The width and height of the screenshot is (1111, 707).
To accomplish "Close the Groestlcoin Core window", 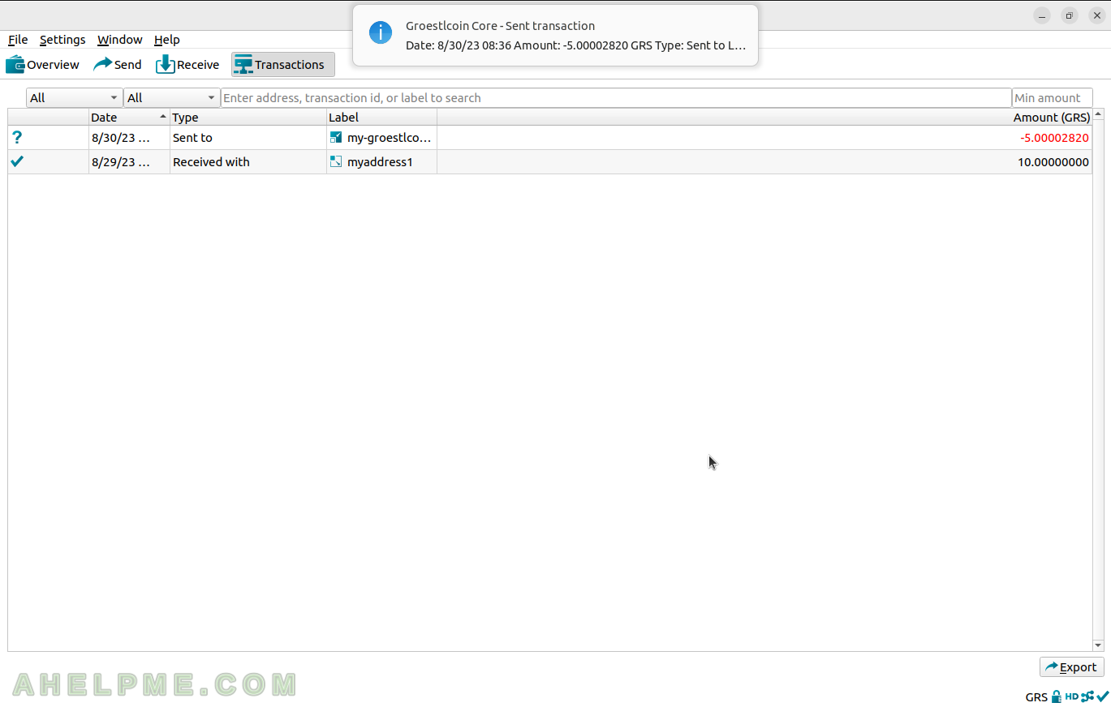I will click(x=1096, y=15).
